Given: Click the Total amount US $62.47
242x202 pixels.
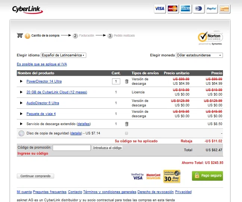Looking at the screenshot, I should [214, 150].
